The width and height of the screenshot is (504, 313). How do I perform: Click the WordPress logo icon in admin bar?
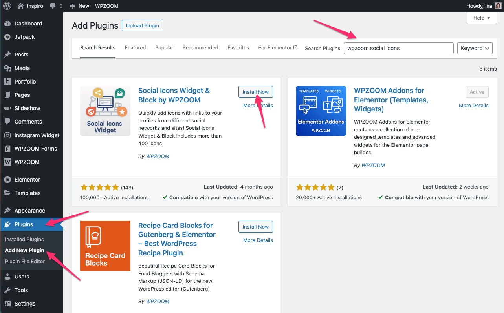click(x=7, y=6)
